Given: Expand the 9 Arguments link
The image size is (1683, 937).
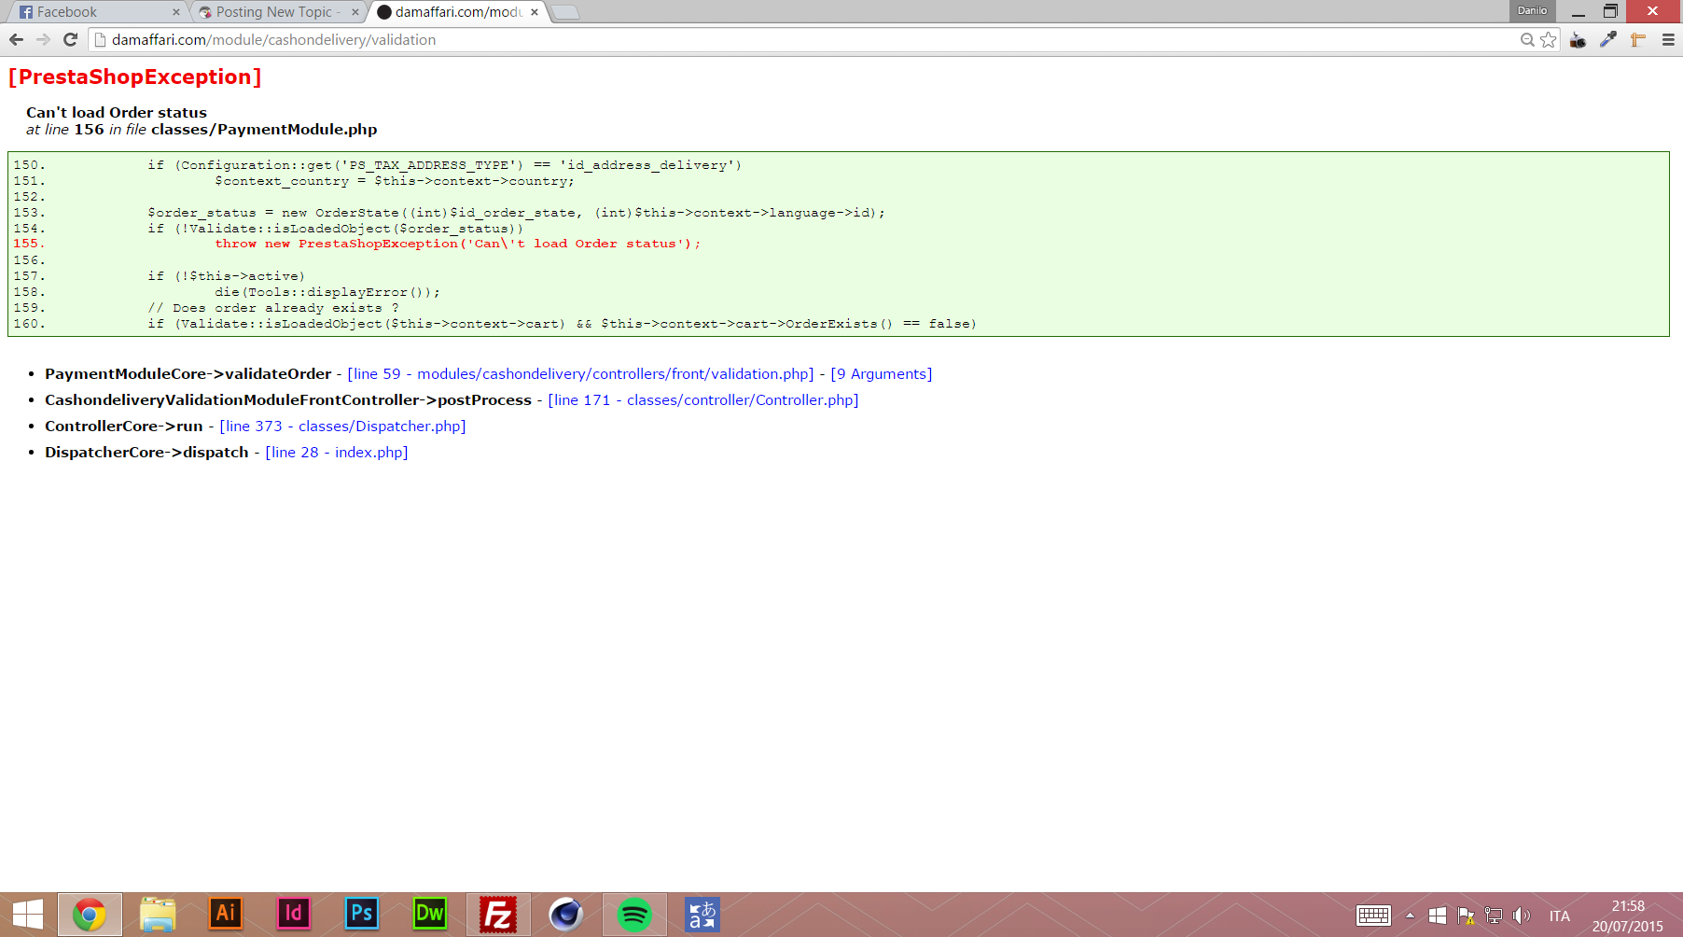Looking at the screenshot, I should pyautogui.click(x=882, y=374).
